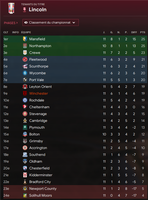Expand the PHASES menu
The height and width of the screenshot is (200, 148).
(11, 23)
